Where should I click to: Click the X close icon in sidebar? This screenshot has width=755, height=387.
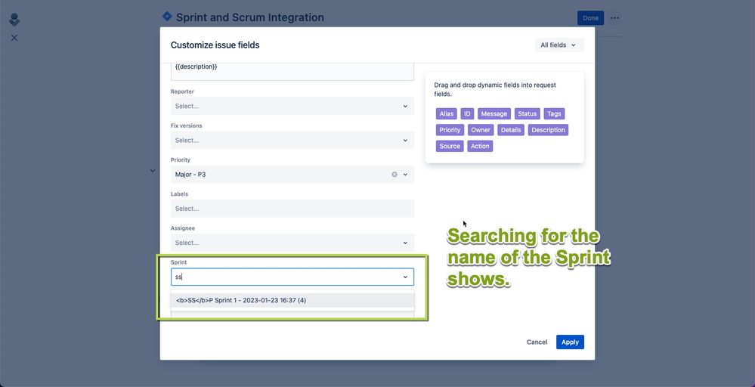tap(14, 38)
